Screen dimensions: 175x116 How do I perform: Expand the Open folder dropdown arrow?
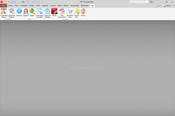8,2
